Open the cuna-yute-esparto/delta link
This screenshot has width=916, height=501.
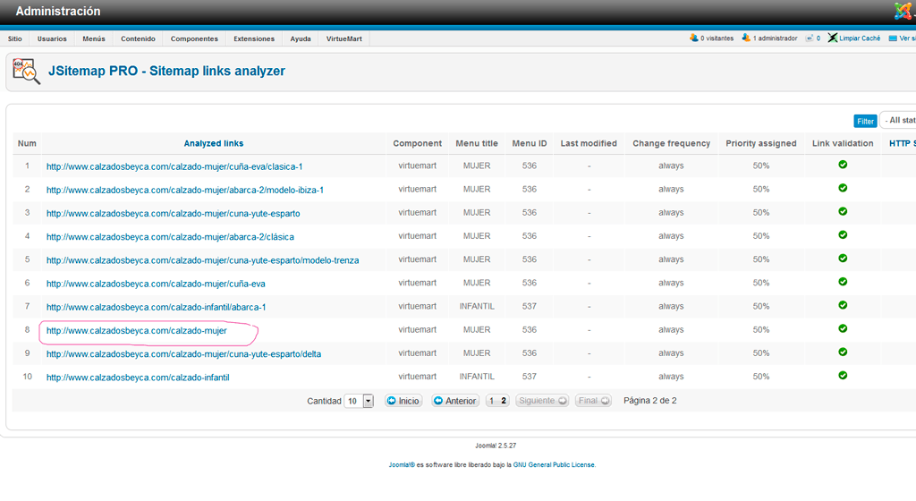(183, 354)
